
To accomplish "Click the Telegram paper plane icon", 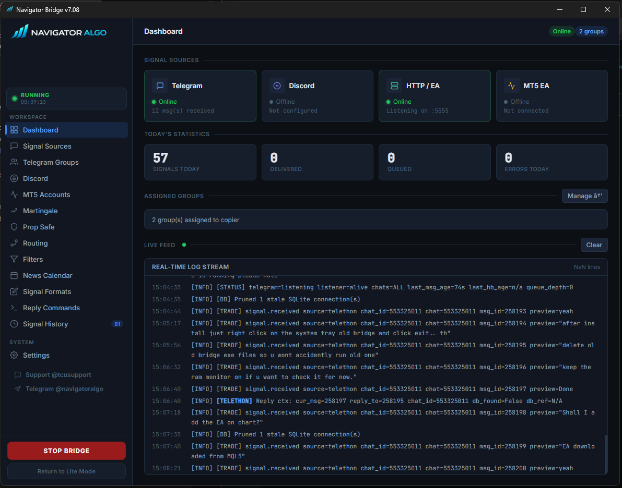I will tap(17, 389).
